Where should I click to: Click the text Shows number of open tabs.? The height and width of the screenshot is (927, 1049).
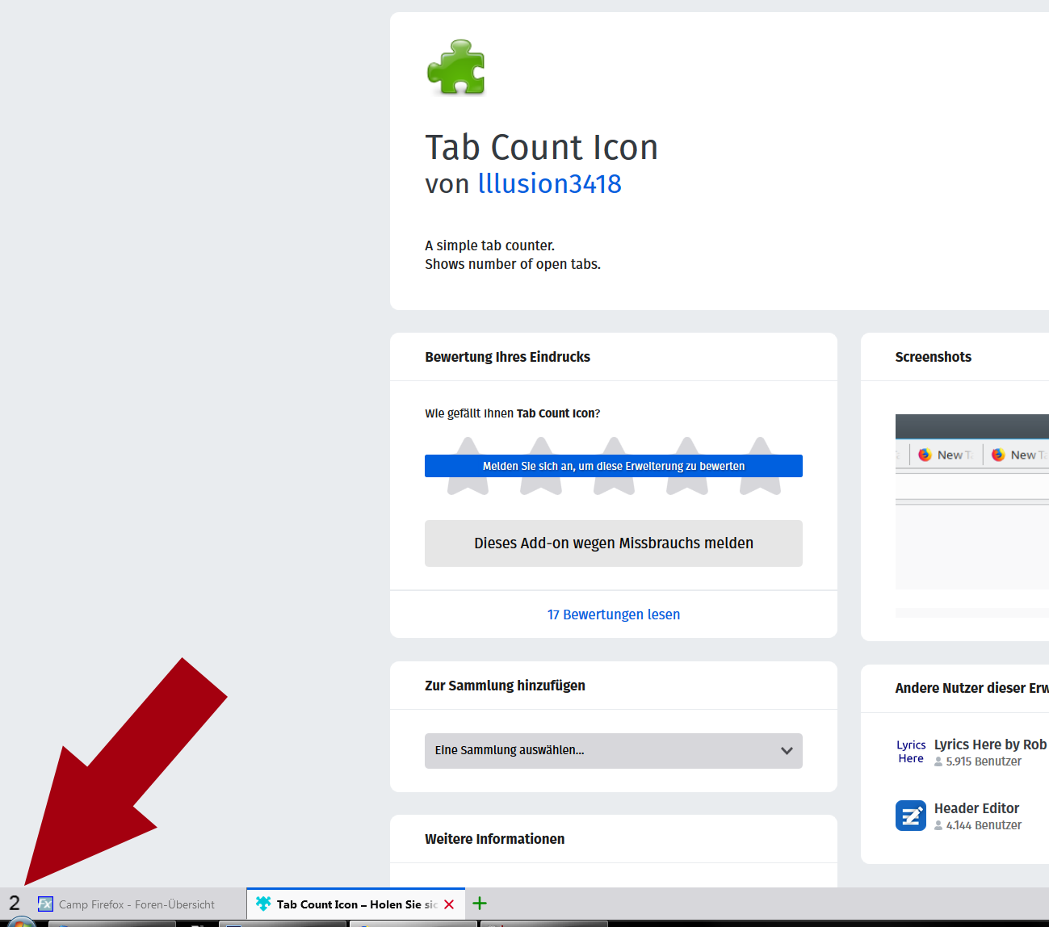point(513,264)
